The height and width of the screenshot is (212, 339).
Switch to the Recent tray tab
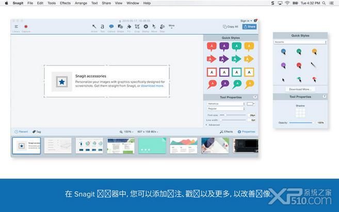click(21, 132)
